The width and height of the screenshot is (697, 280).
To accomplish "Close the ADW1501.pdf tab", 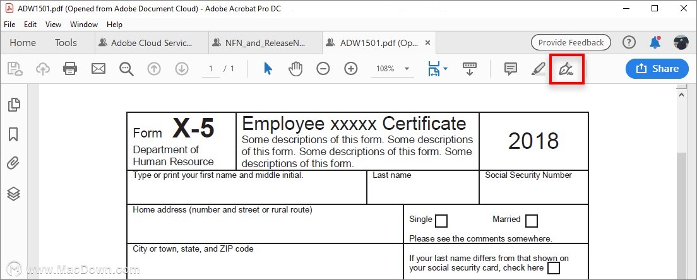I will point(427,43).
